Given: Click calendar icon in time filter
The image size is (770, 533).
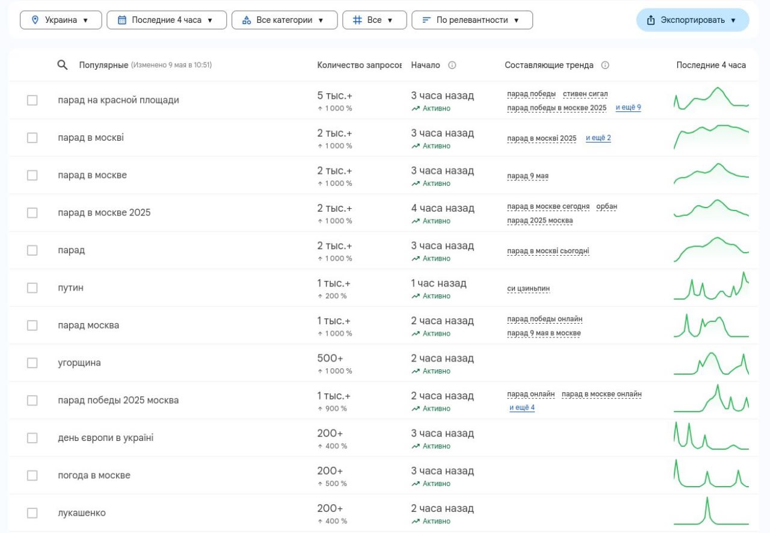Looking at the screenshot, I should click(122, 20).
